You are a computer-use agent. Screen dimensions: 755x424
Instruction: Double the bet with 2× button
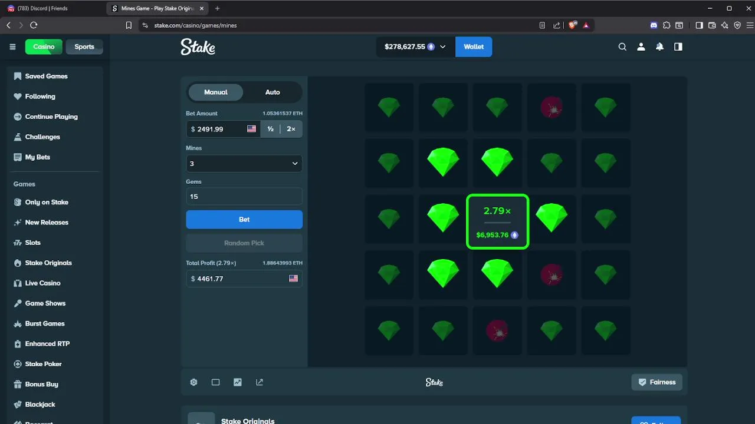click(x=291, y=129)
